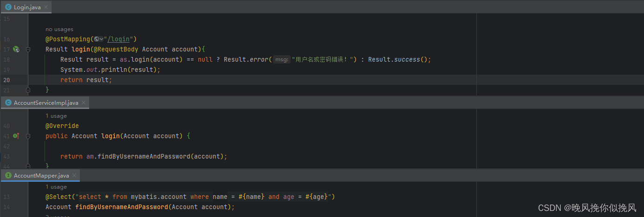
Task: Click the @PostMapping annotation
Action: point(68,39)
